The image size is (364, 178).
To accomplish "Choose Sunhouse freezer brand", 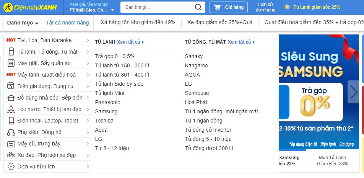I will coord(197,93).
